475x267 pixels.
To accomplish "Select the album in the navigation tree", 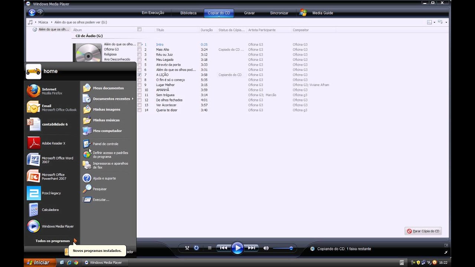I will [54, 29].
